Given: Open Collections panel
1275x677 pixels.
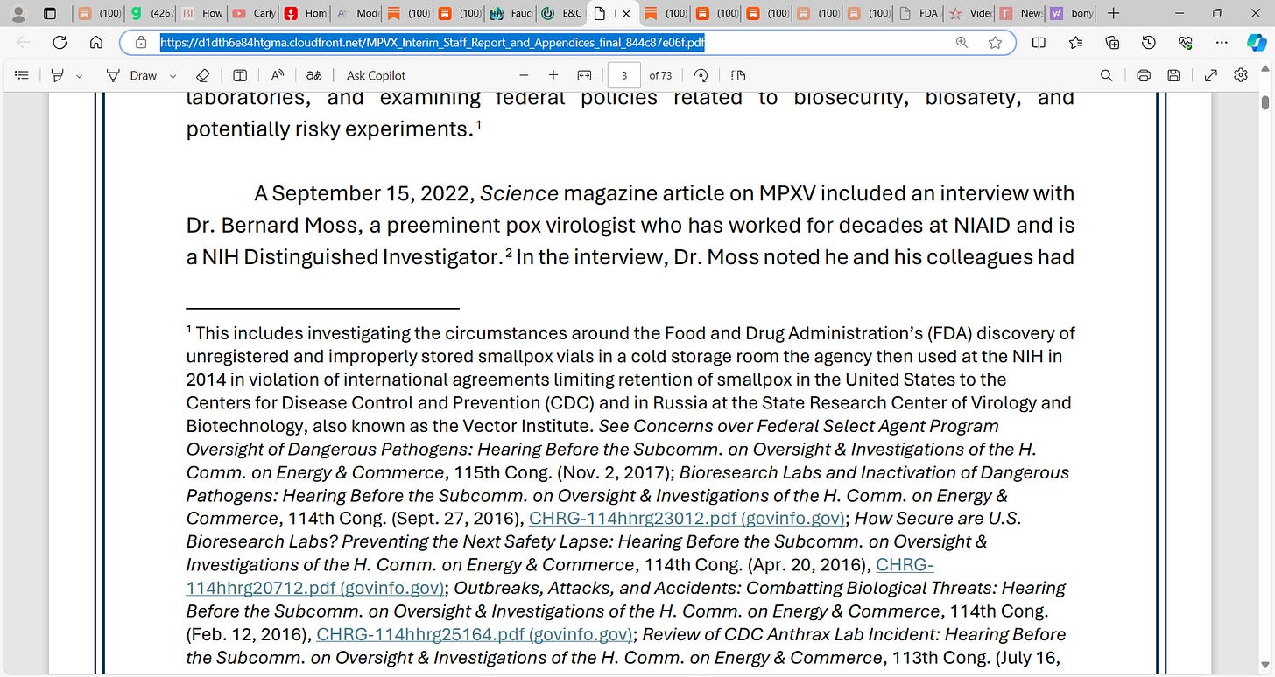Looking at the screenshot, I should (x=1112, y=42).
